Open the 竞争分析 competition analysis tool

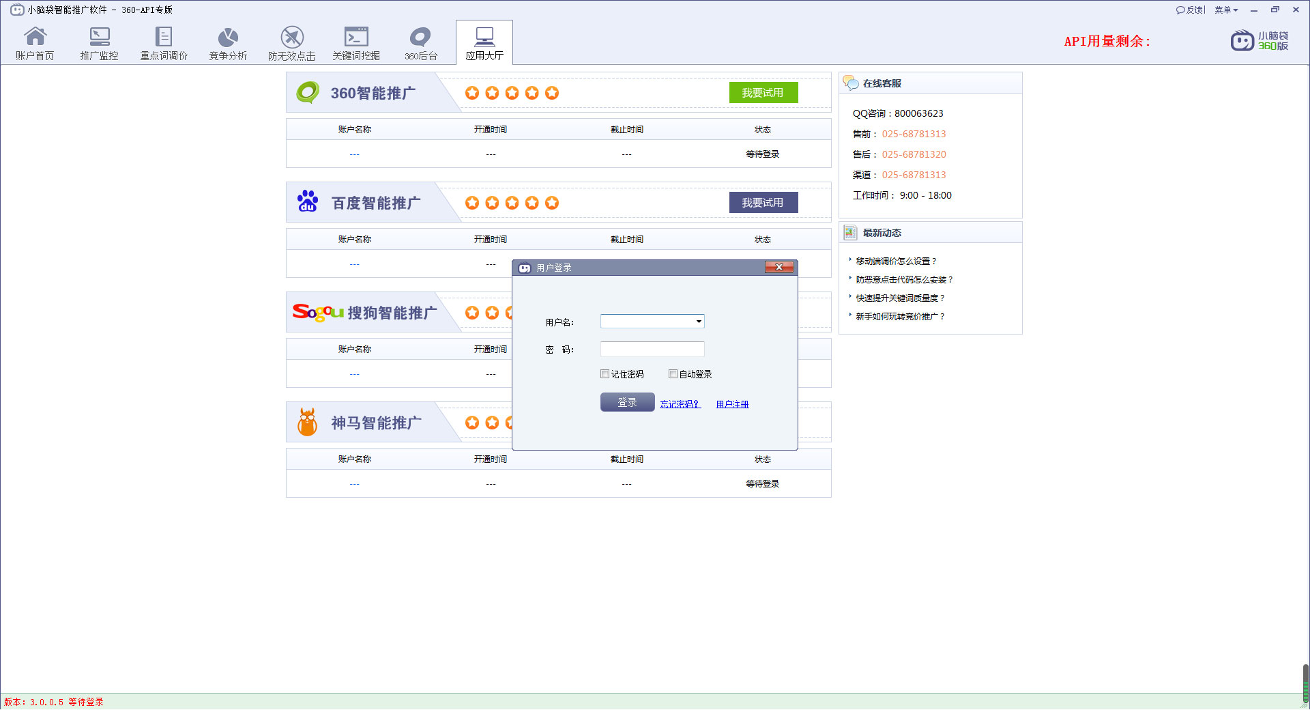[227, 42]
